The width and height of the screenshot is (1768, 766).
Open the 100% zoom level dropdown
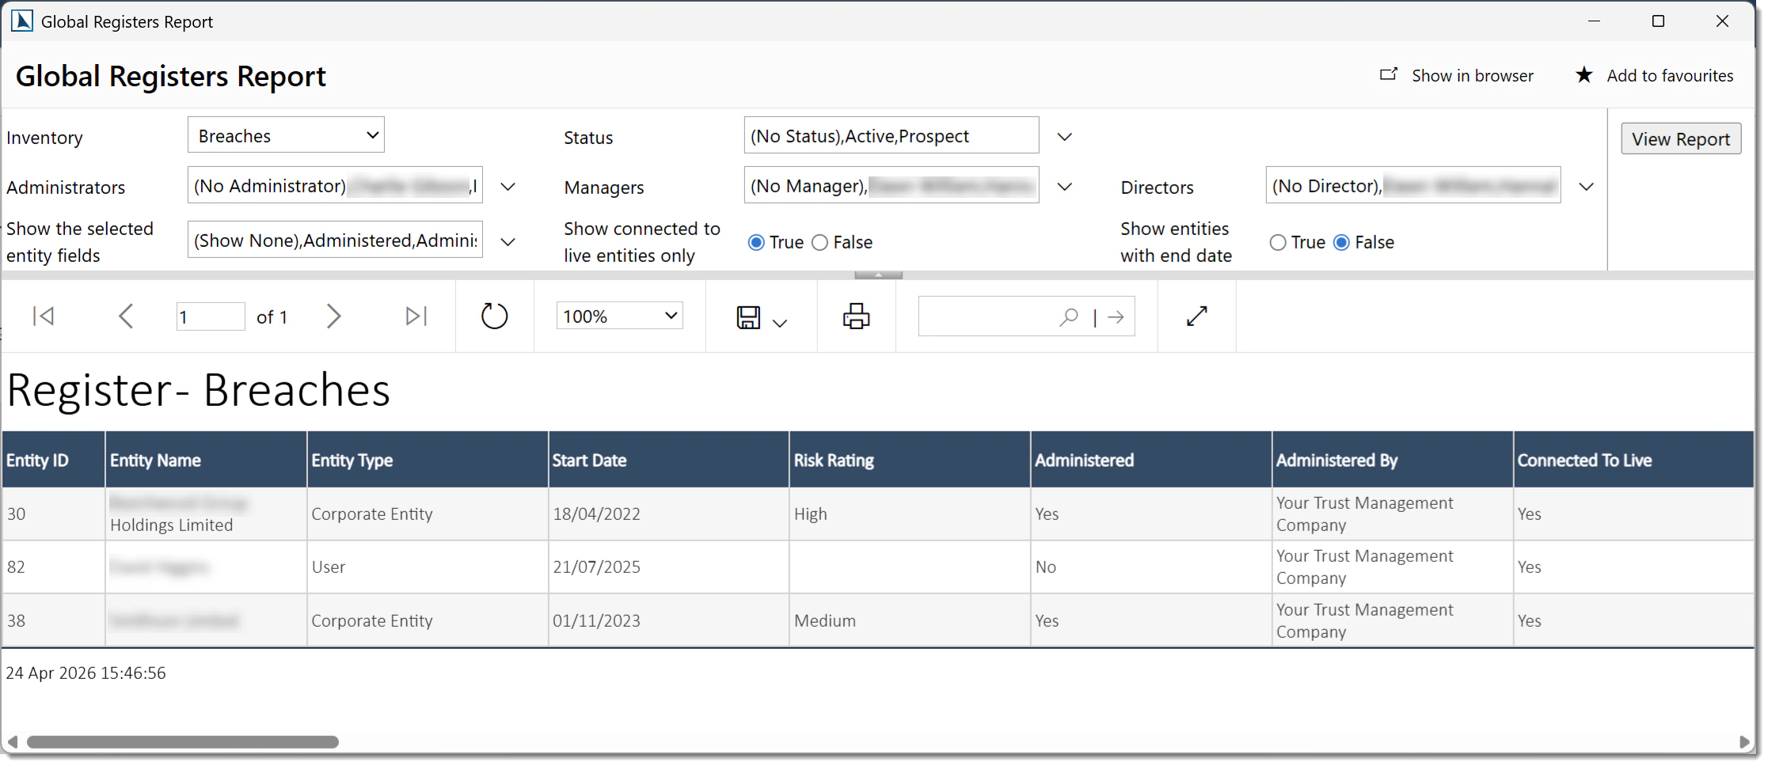coord(619,316)
